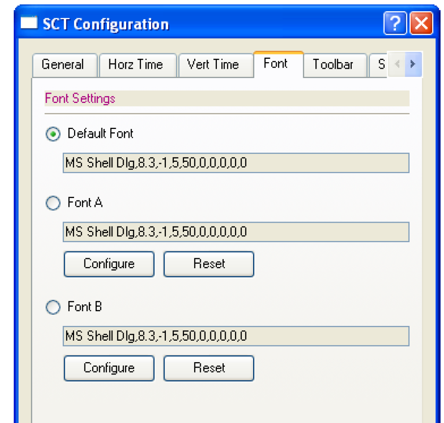Select the Font tab

pyautogui.click(x=278, y=64)
